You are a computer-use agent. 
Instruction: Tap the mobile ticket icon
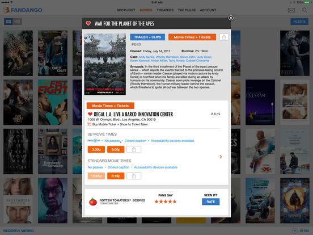90,124
